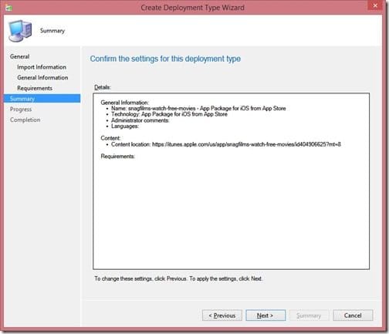
Task: Go to the General Information step
Action: [x=42, y=78]
